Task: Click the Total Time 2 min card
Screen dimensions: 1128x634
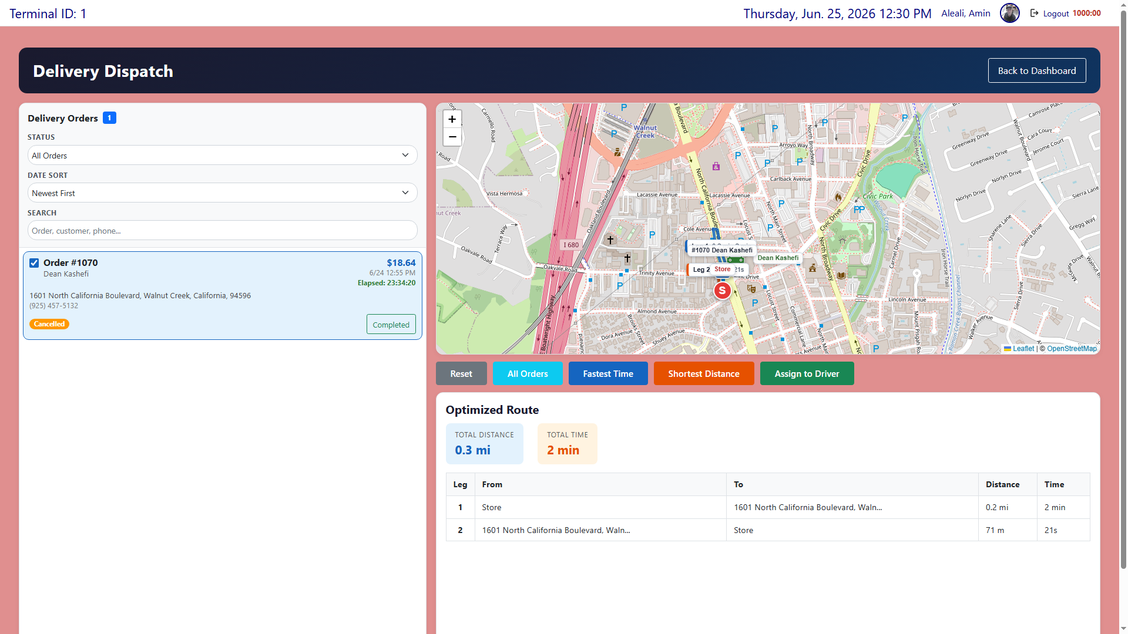Action: pos(567,444)
